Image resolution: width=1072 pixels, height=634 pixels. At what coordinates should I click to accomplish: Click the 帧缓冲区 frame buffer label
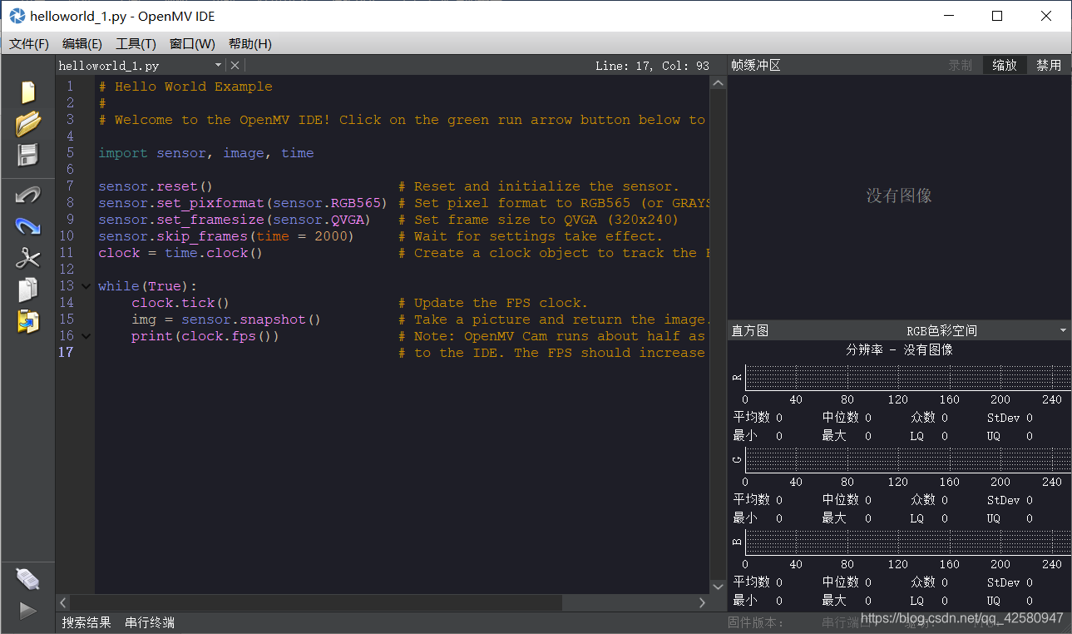(x=756, y=65)
